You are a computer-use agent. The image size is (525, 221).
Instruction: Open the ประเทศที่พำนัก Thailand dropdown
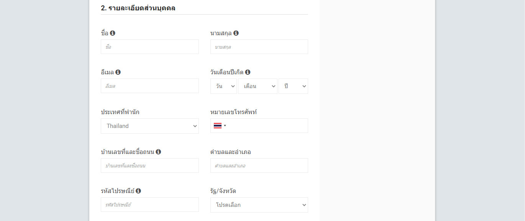[x=150, y=126]
